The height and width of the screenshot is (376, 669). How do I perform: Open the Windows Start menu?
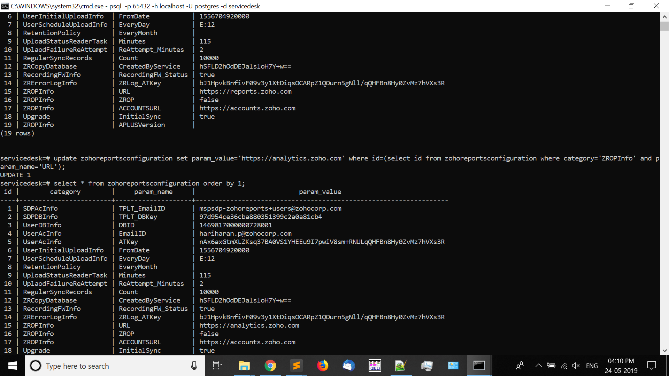(13, 366)
